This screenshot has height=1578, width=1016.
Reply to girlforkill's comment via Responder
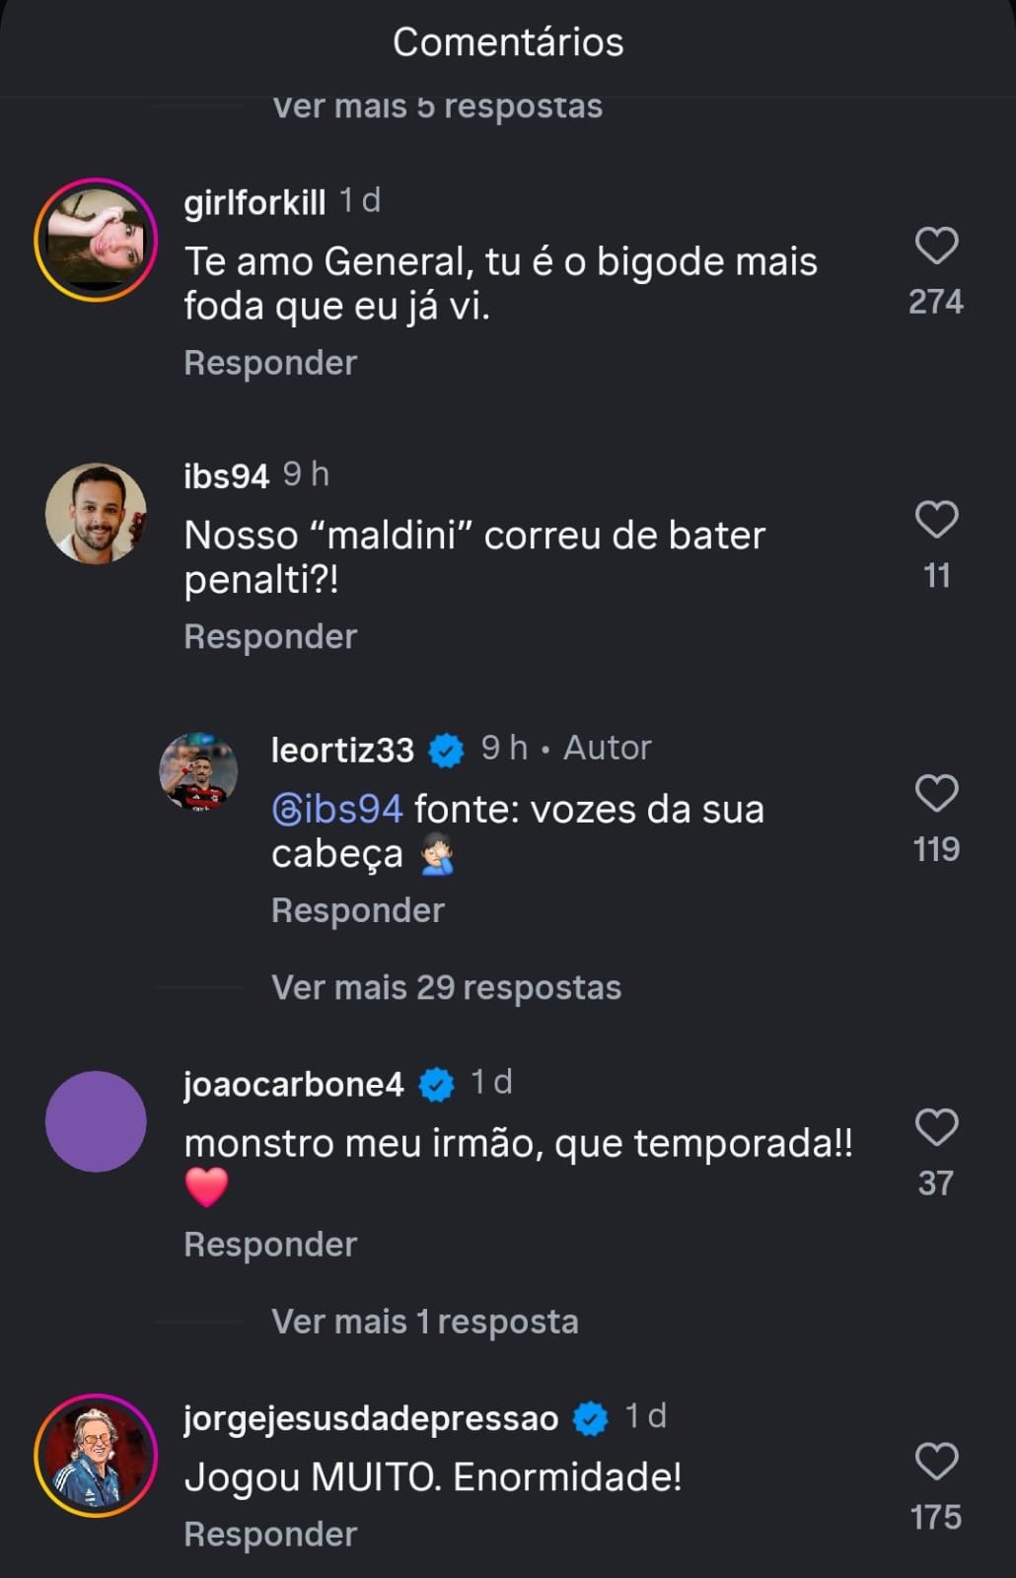(x=270, y=363)
